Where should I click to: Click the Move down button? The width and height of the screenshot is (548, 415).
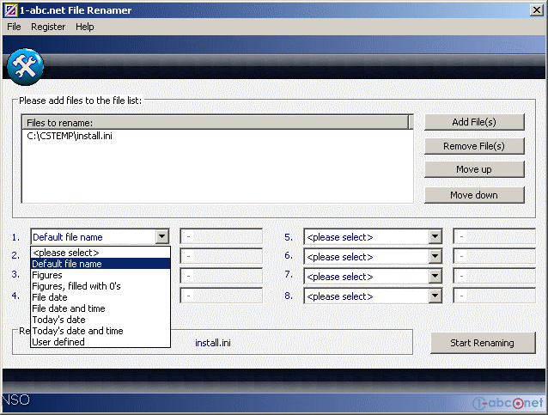474,195
